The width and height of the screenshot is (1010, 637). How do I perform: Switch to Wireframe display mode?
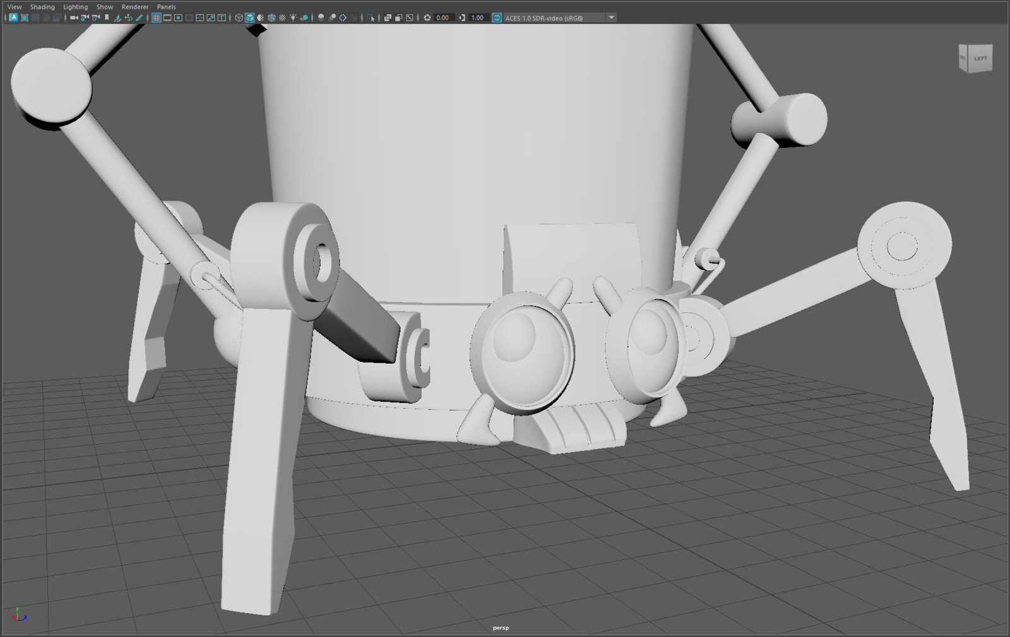coord(239,18)
